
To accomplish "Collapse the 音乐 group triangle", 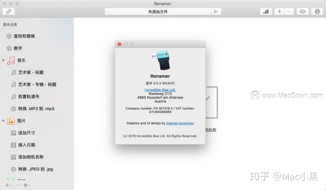I will (x=3, y=60).
